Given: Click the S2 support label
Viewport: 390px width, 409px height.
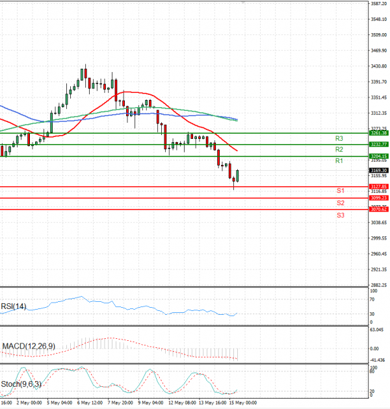Looking at the screenshot, I should (341, 203).
